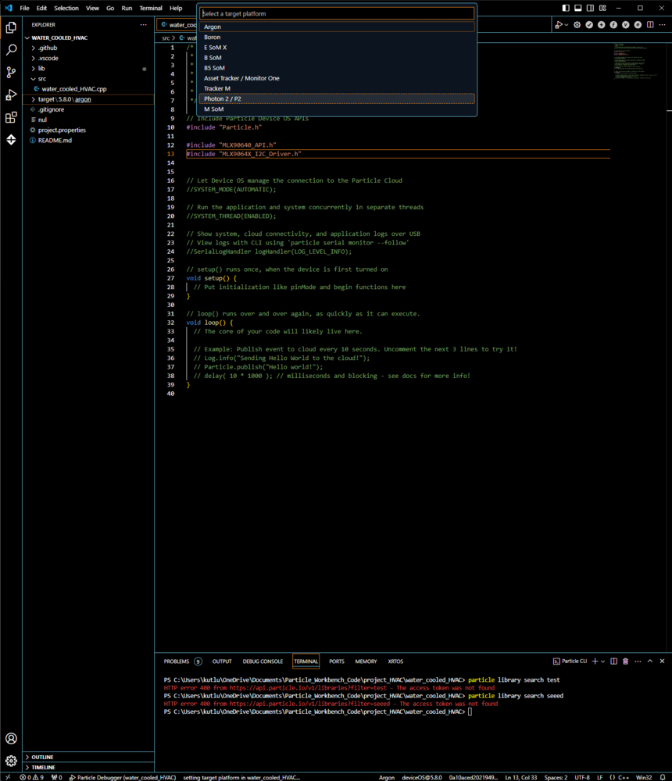The width and height of the screenshot is (672, 781).
Task: Open Source Control view in activity bar
Action: (11, 72)
